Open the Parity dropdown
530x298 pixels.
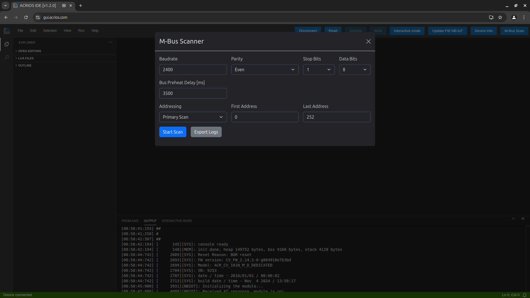pos(265,70)
